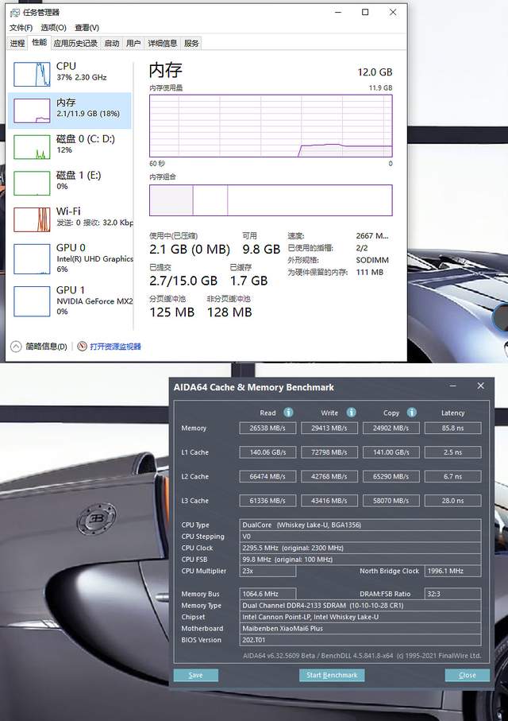Screen dimensions: 508x721
Task: Click L3 Cache Copy value 58070 MB/s
Action: point(391,501)
